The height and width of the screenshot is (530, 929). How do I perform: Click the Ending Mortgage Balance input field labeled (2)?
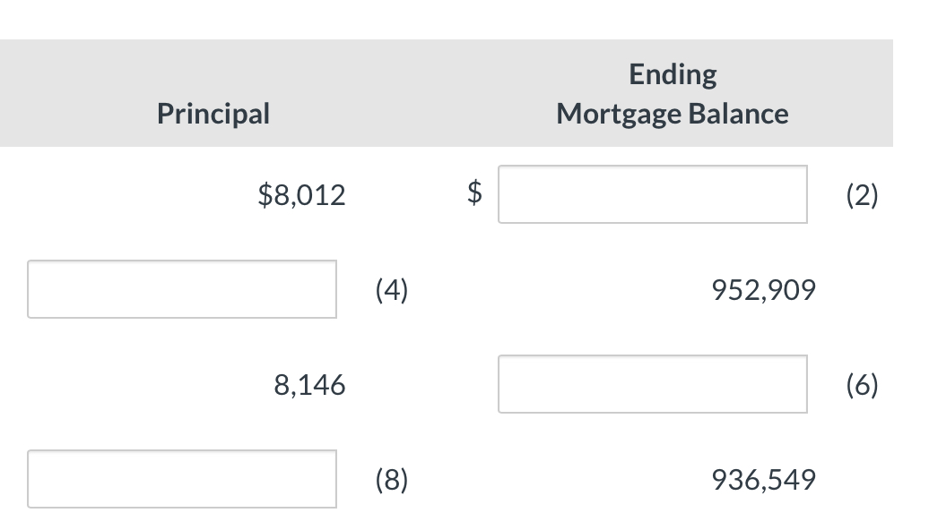tap(652, 193)
